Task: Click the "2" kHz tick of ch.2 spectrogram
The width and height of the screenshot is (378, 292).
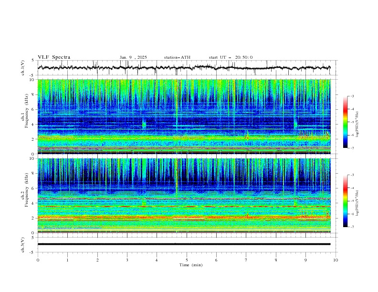Action: click(x=34, y=218)
